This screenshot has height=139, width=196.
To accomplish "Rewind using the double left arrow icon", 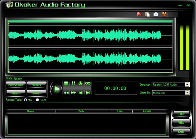I will click(x=66, y=93).
